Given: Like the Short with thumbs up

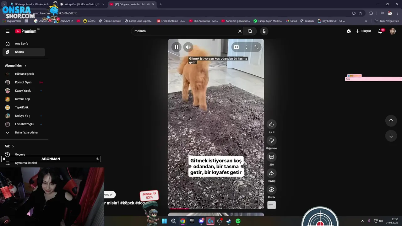Looking at the screenshot, I should 272,124.
